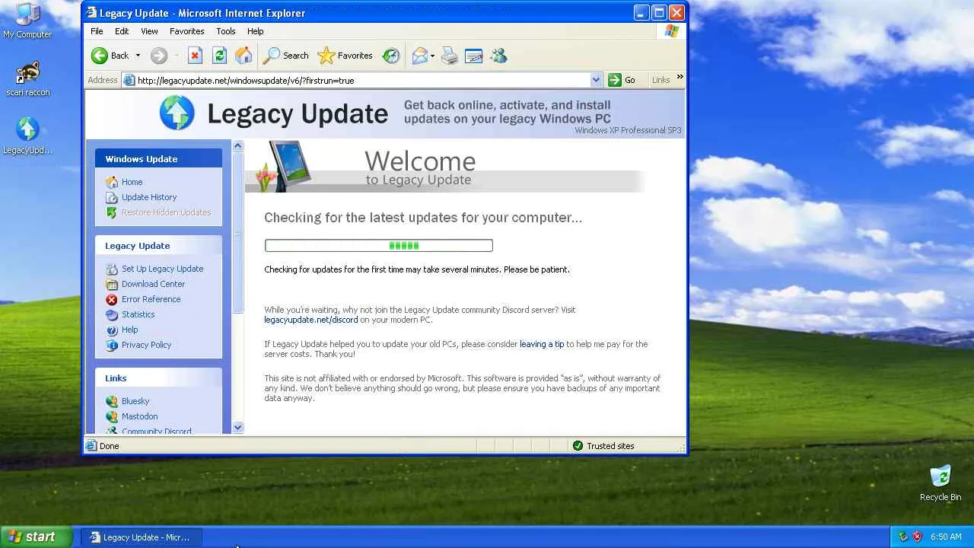Open the Mastodon link
This screenshot has width=974, height=548.
pyautogui.click(x=139, y=416)
